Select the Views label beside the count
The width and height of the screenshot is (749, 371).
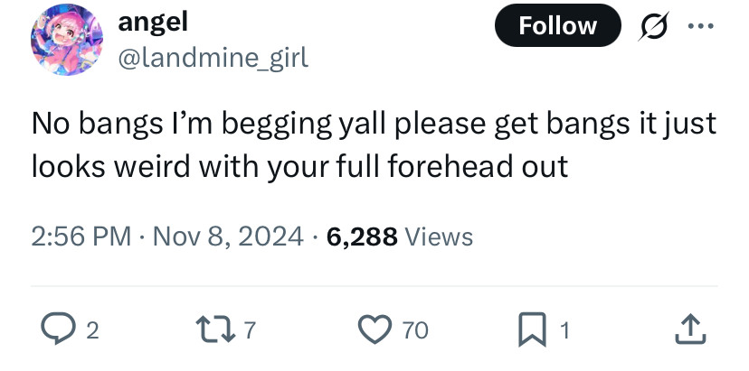point(439,236)
